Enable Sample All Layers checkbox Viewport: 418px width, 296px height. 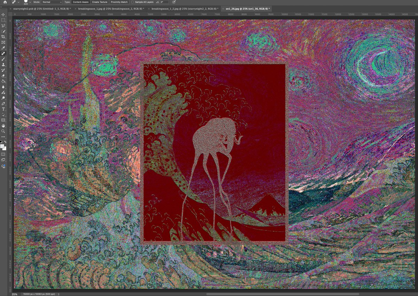[x=132, y=2]
